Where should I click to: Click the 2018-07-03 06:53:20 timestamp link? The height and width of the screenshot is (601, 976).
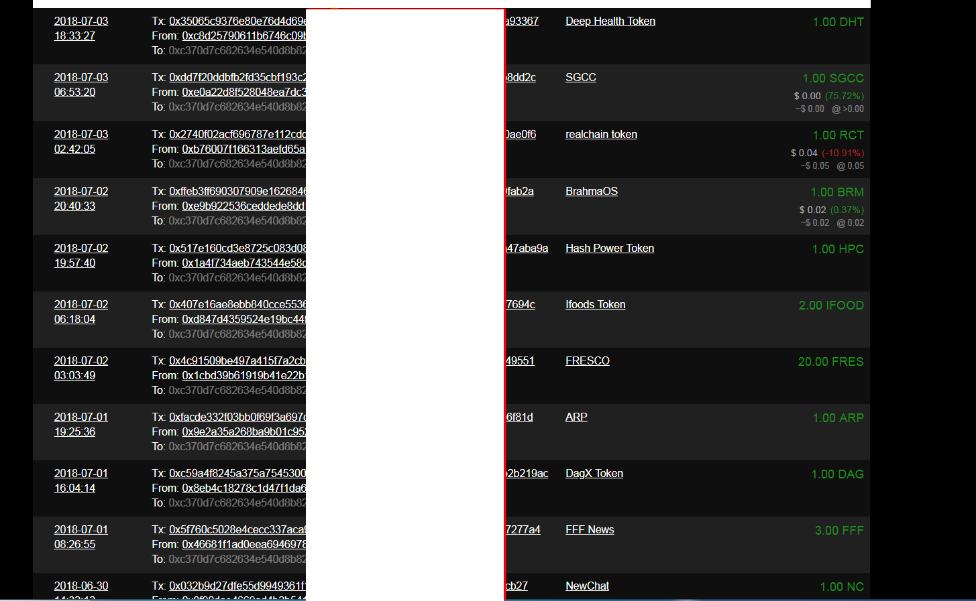(81, 85)
